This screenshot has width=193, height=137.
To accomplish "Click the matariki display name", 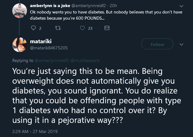I will pyautogui.click(x=41, y=41).
